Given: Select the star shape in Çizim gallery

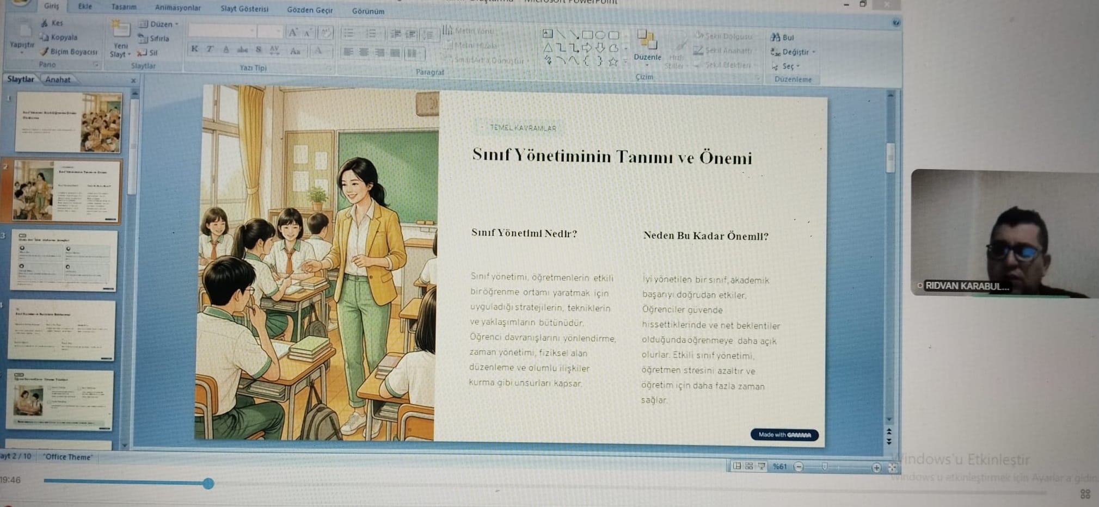Looking at the screenshot, I should click(613, 61).
